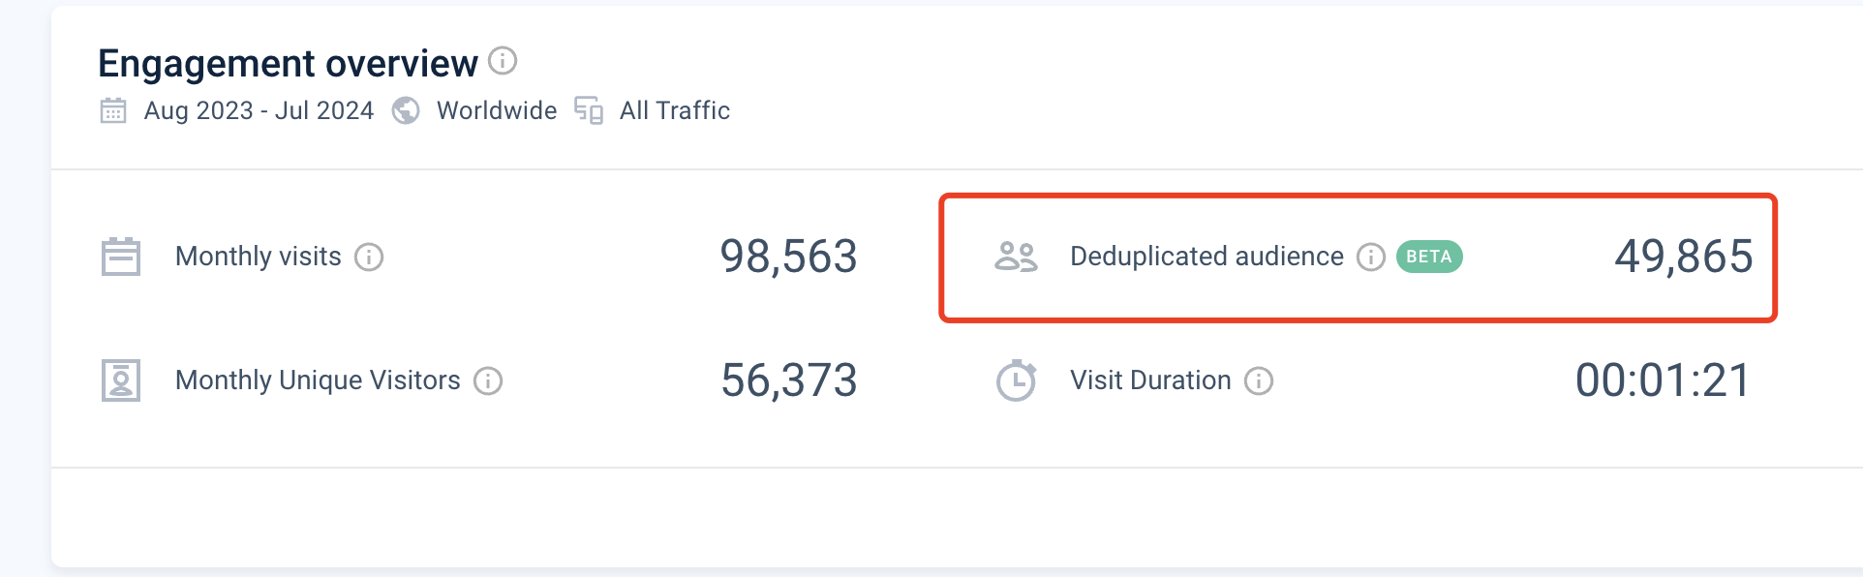
Task: Click the Monthly visits calendar icon
Action: 121,257
